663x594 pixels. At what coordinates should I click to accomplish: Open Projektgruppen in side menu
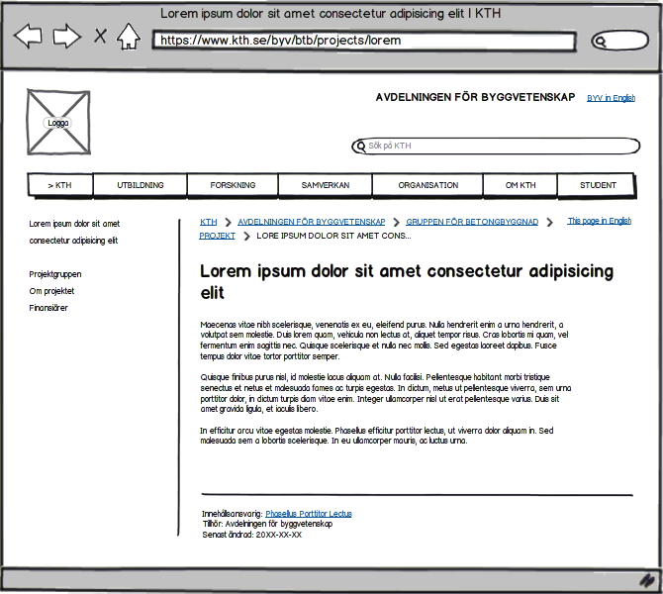(55, 274)
